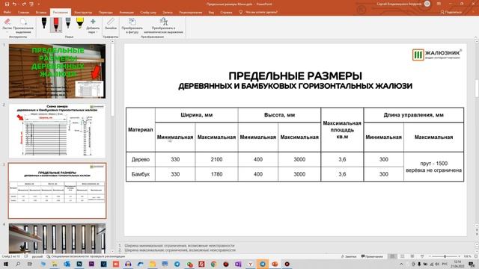This screenshot has width=479, height=269.
Task: Click the '1780' table cell
Action: (x=216, y=174)
